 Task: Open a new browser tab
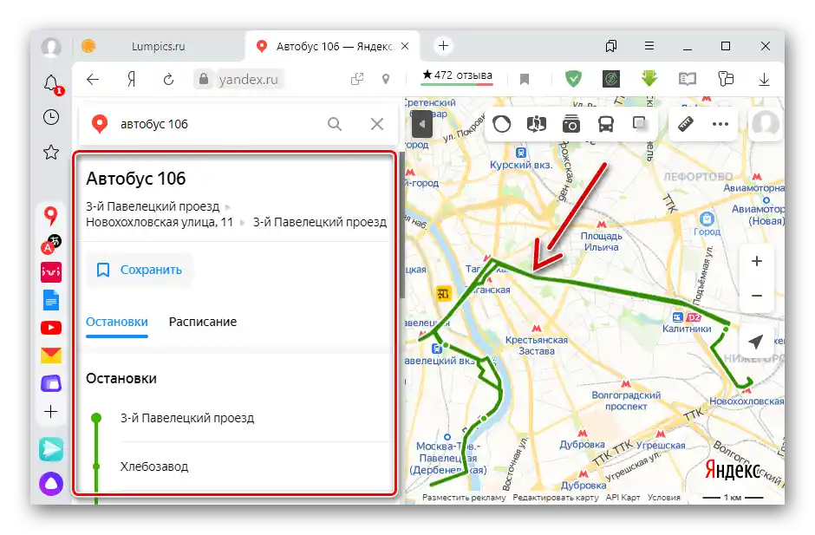coord(443,46)
